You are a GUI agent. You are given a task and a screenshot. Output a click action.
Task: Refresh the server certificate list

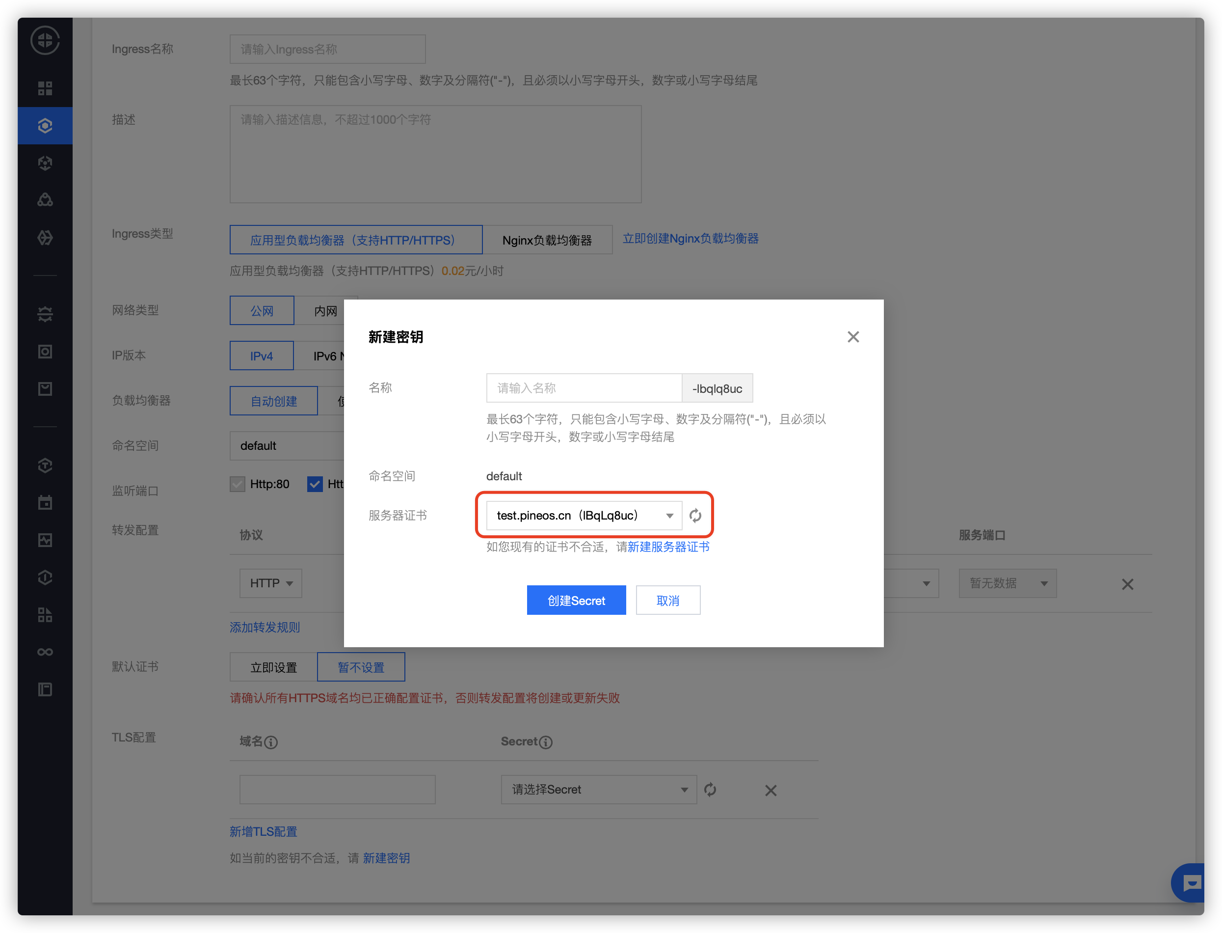(x=695, y=516)
